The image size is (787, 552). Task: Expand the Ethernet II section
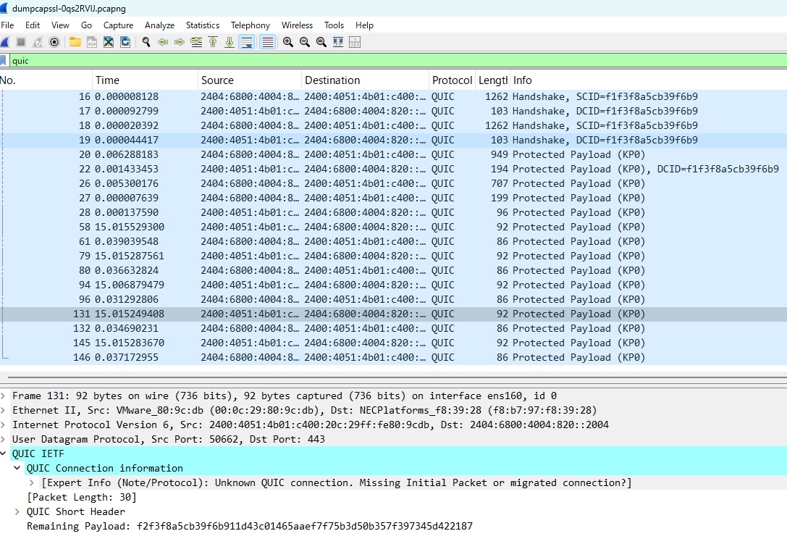coord(4,410)
